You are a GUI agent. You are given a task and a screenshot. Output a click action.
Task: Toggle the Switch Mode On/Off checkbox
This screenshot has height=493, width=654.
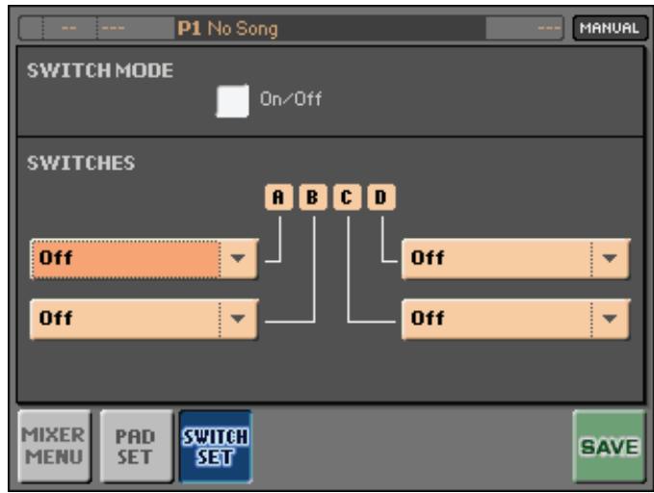point(233,101)
